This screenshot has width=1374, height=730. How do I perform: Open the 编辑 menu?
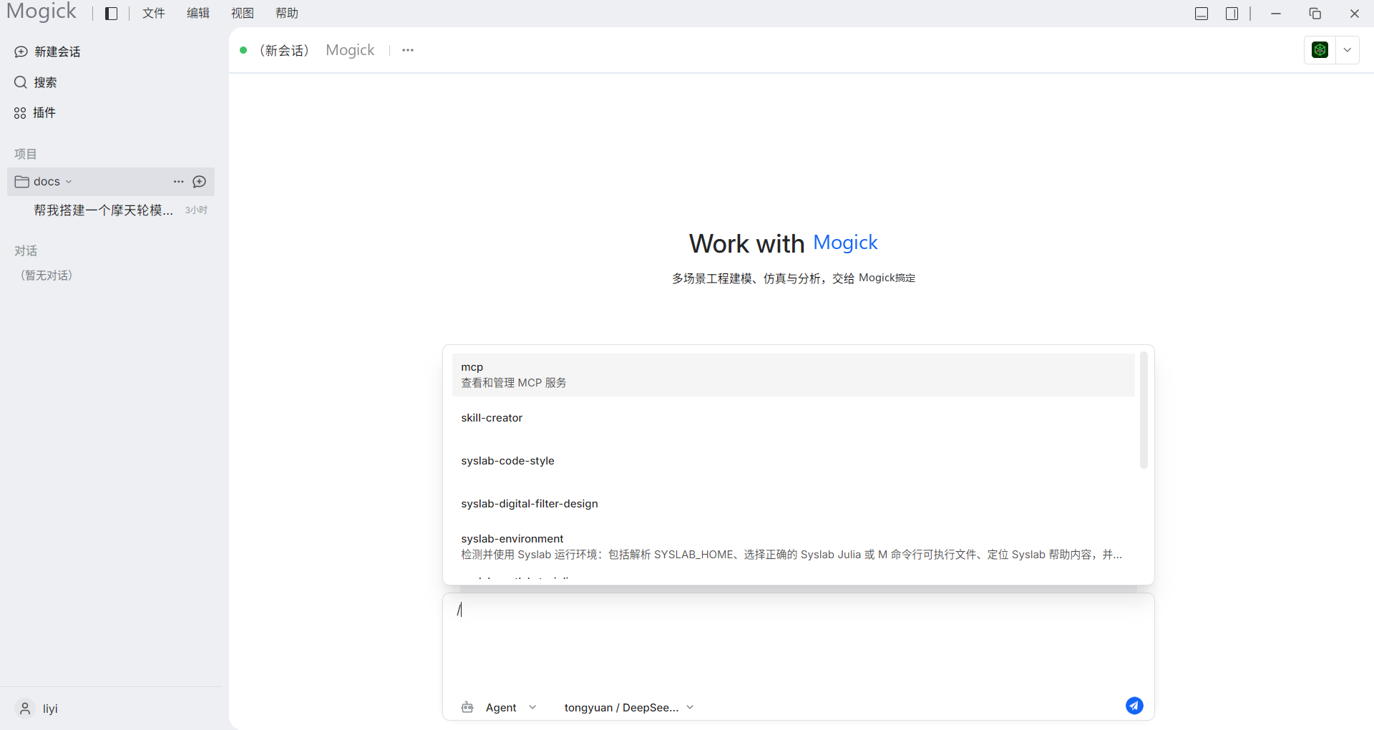coord(198,14)
